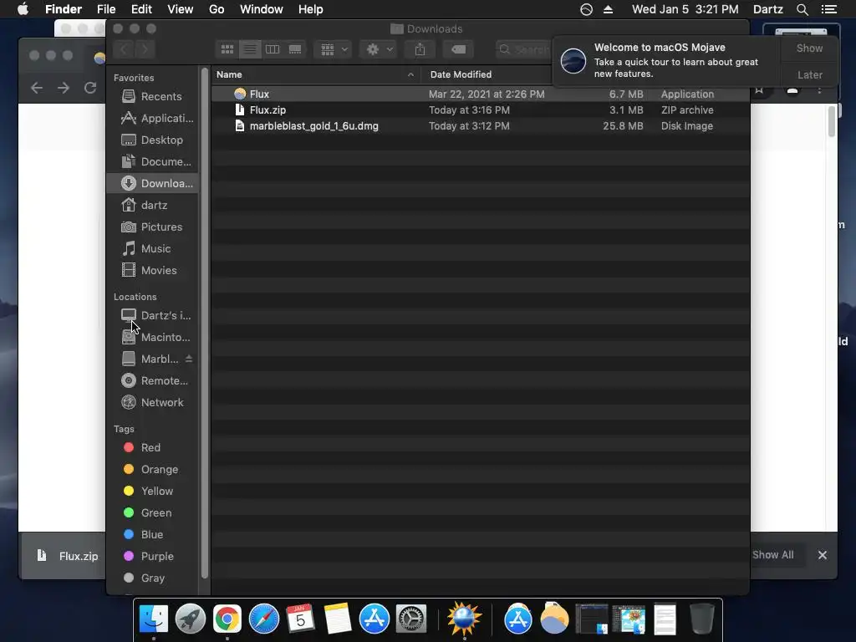Filter by Orange tag
The image size is (856, 642).
[x=150, y=470]
